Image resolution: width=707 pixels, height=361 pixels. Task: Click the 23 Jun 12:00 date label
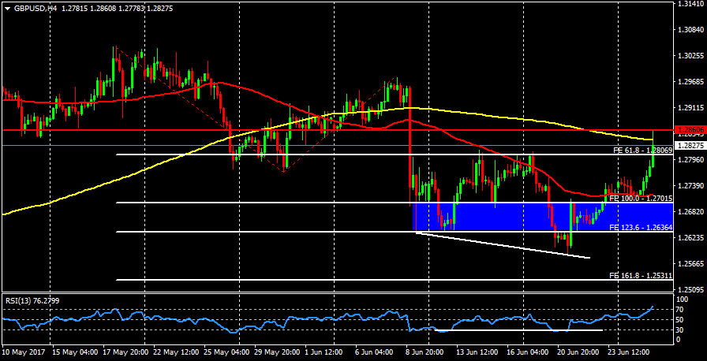(x=630, y=353)
